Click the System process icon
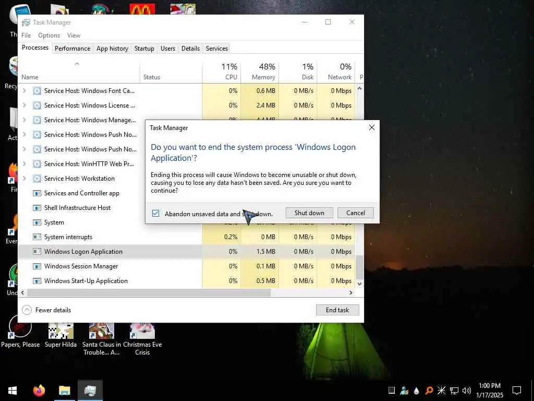 (x=37, y=222)
